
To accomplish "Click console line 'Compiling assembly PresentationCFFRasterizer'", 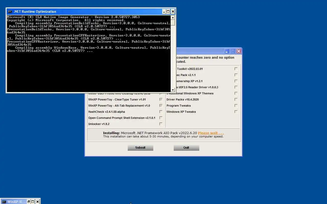I will 93,35.
